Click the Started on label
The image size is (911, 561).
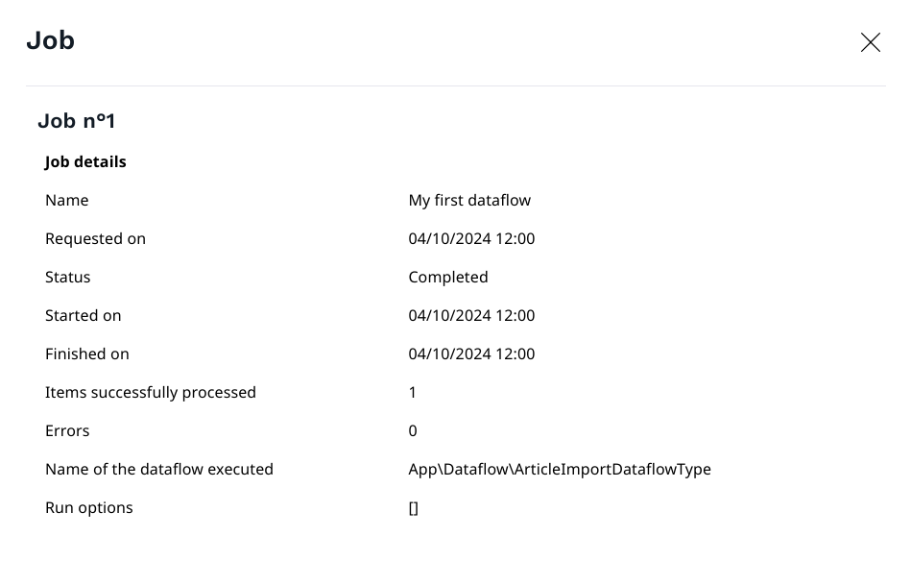point(83,315)
